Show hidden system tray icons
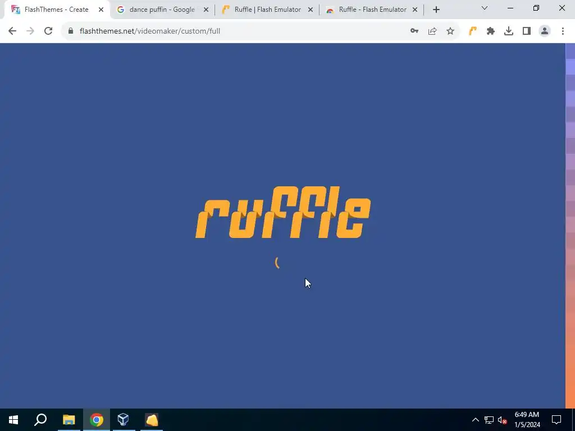 click(x=475, y=420)
